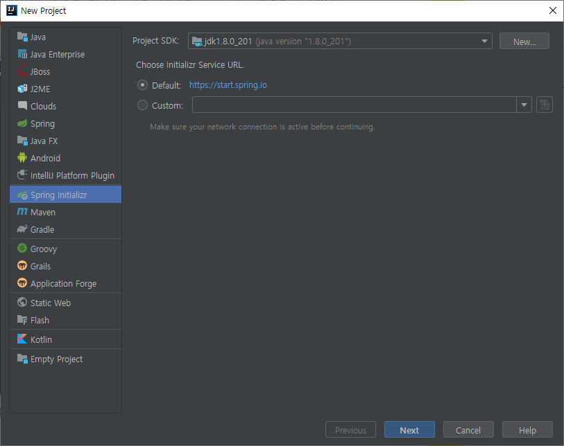Click the icon button beside Custom URL field
The height and width of the screenshot is (446, 564).
tap(544, 105)
